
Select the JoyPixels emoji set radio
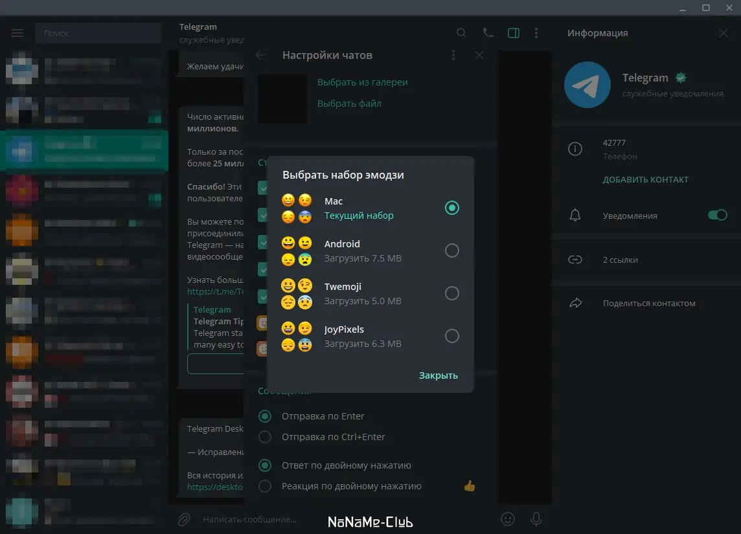(x=451, y=336)
